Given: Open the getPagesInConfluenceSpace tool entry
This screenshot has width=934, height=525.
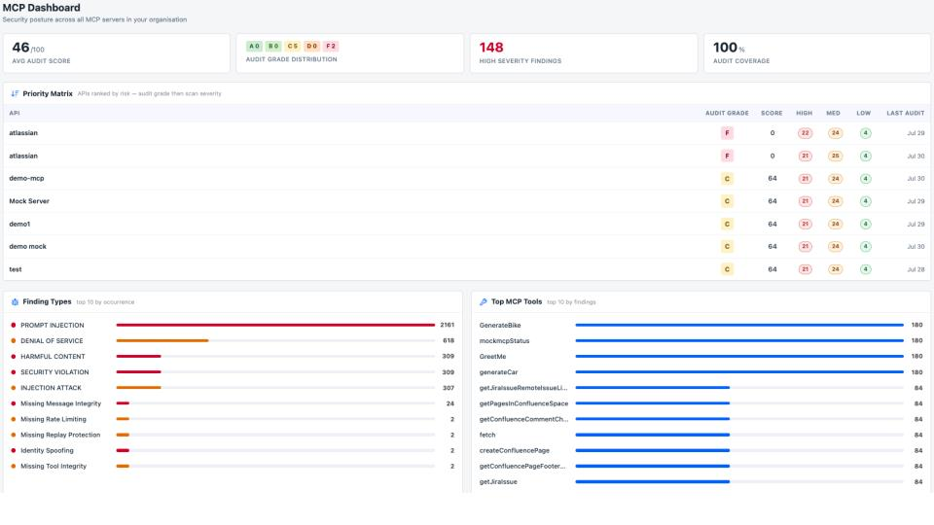Looking at the screenshot, I should (x=524, y=403).
